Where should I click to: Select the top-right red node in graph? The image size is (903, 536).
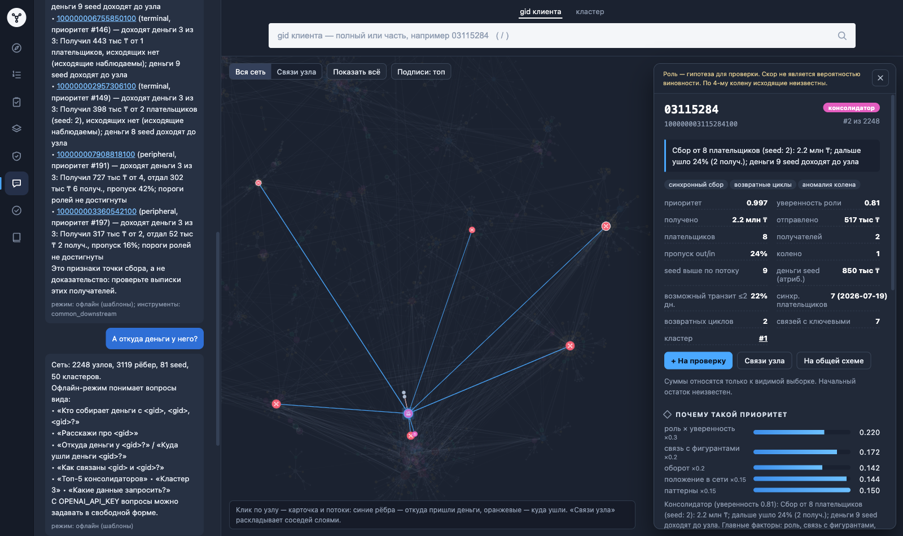click(606, 226)
